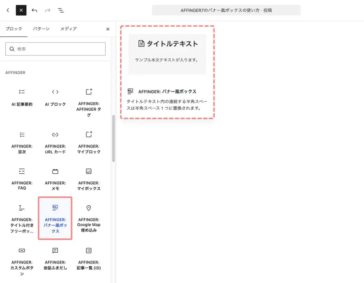The width and height of the screenshot is (364, 283).
Task: Click the inserter panel vertical scrollbar
Action: pos(114,139)
